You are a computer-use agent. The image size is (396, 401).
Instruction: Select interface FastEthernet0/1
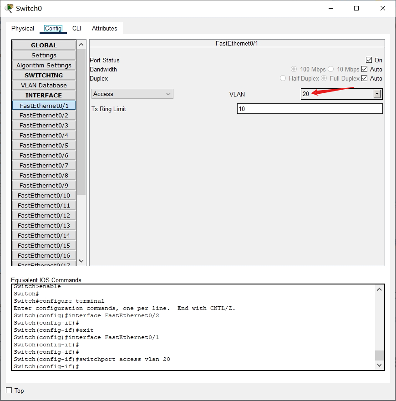(x=44, y=106)
